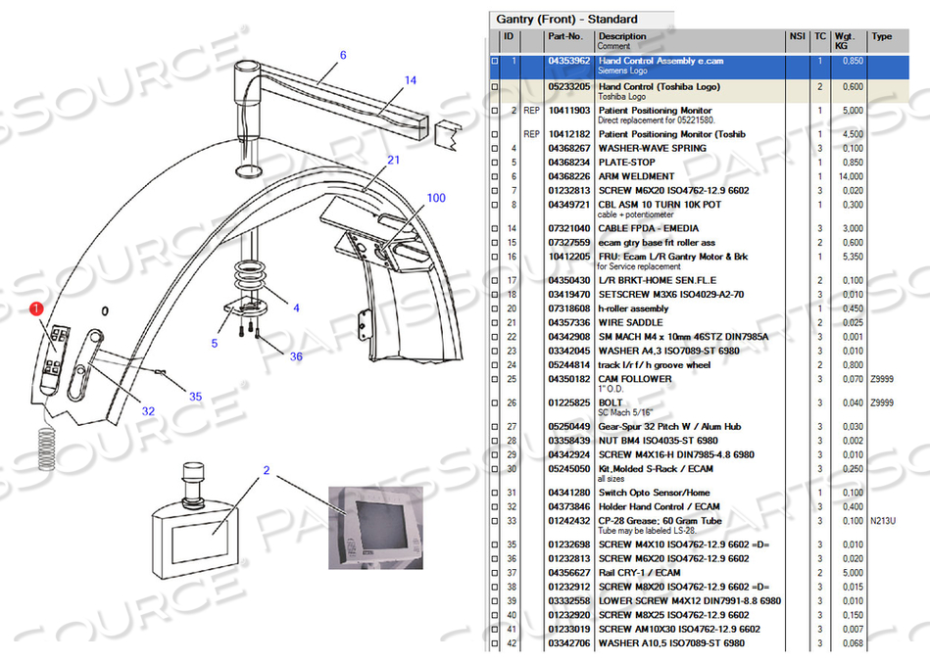This screenshot has width=930, height=662.
Task: Click the patient positioning monitor photo
Action: click(376, 528)
